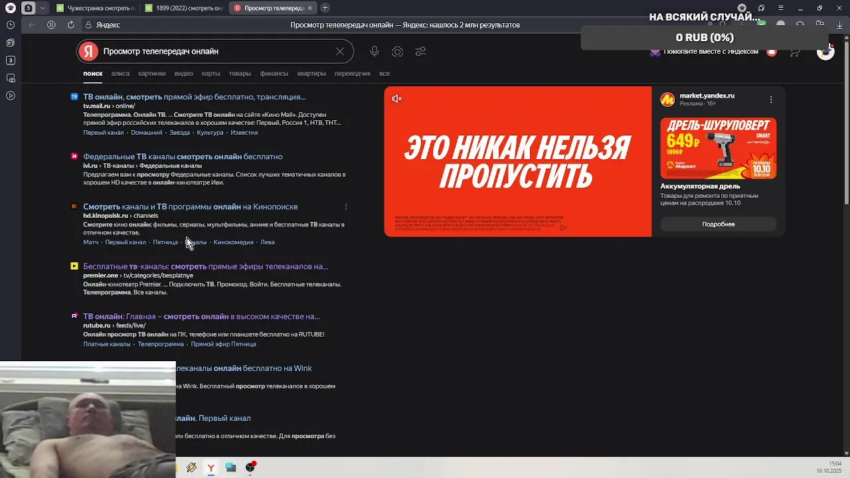Open the Матч sublink under Кинопоиск
The image size is (850, 478).
(90, 242)
